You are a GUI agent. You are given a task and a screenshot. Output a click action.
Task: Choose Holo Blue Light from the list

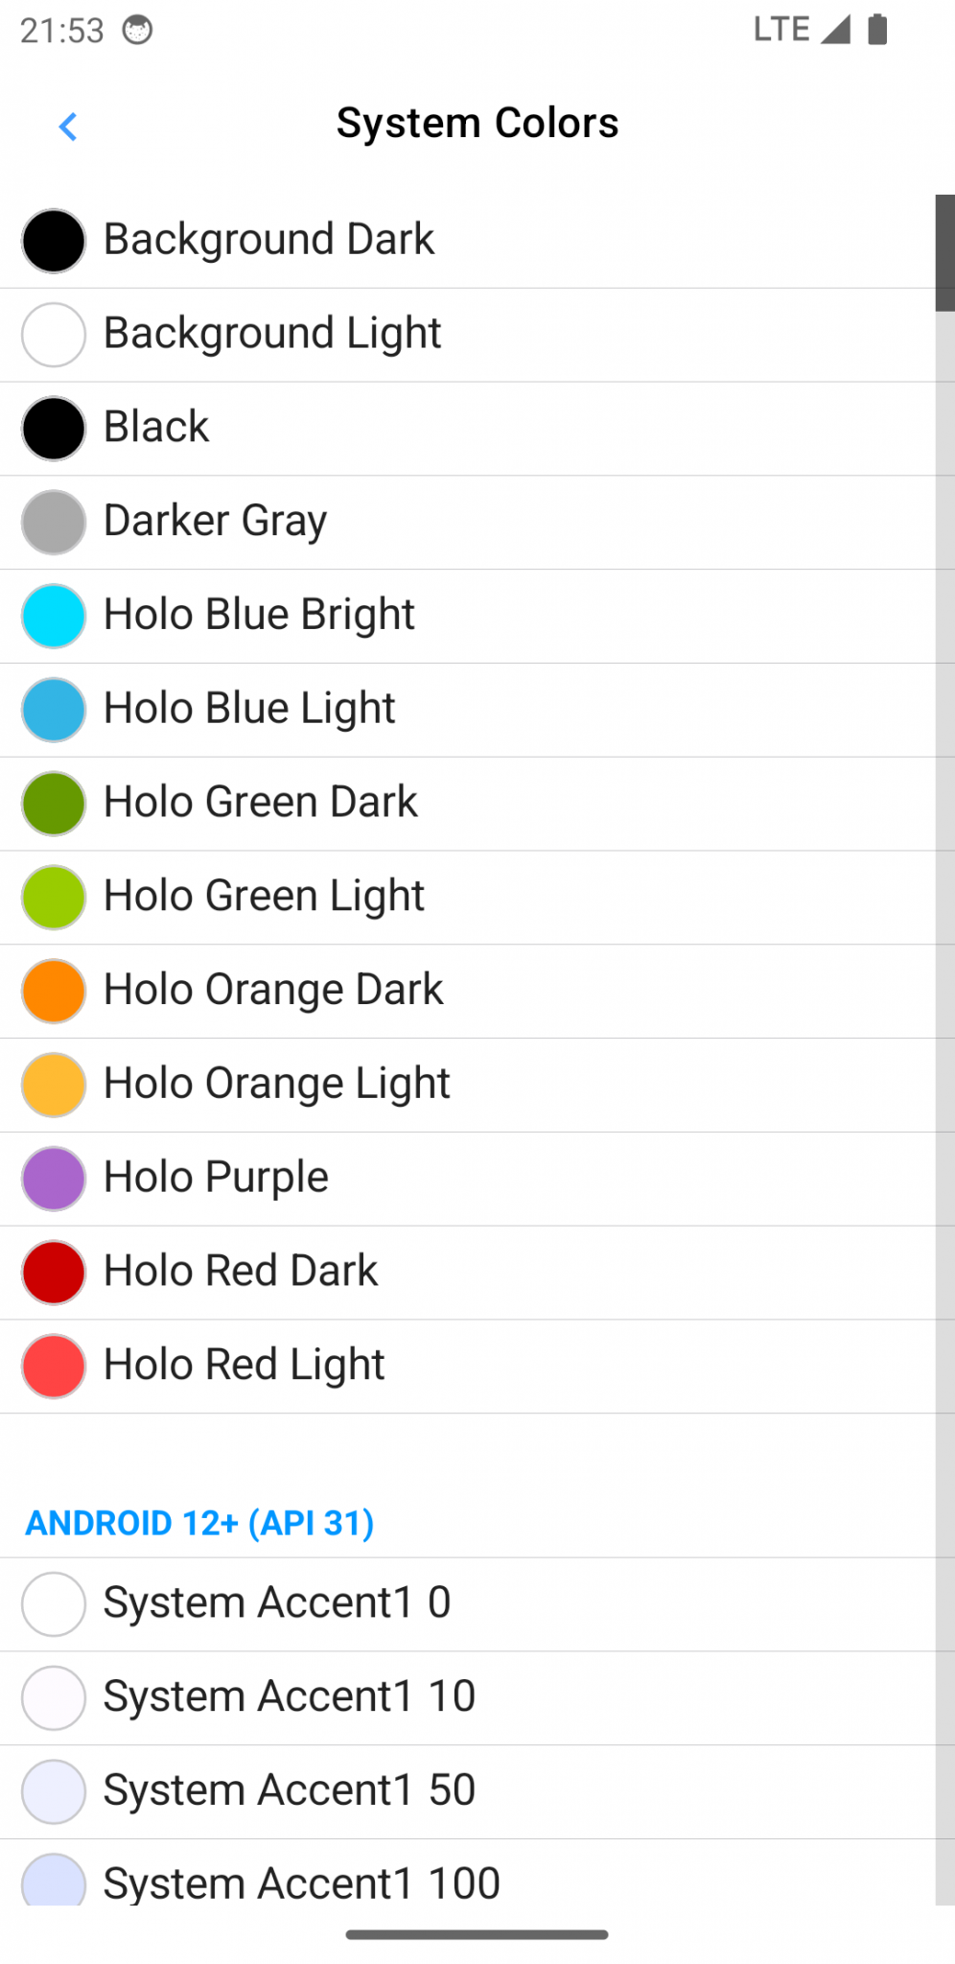point(468,710)
